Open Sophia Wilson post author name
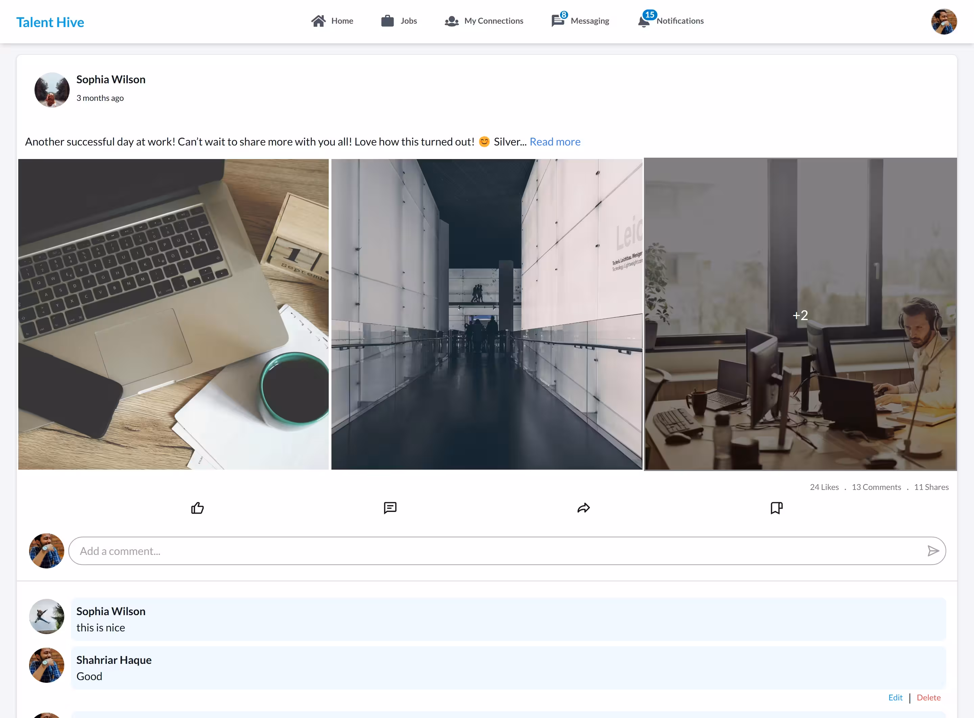 (111, 79)
